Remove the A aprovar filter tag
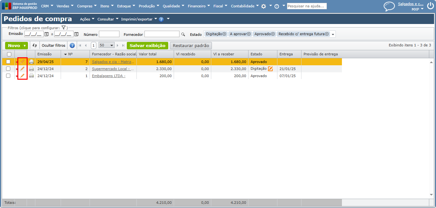 click(249, 34)
